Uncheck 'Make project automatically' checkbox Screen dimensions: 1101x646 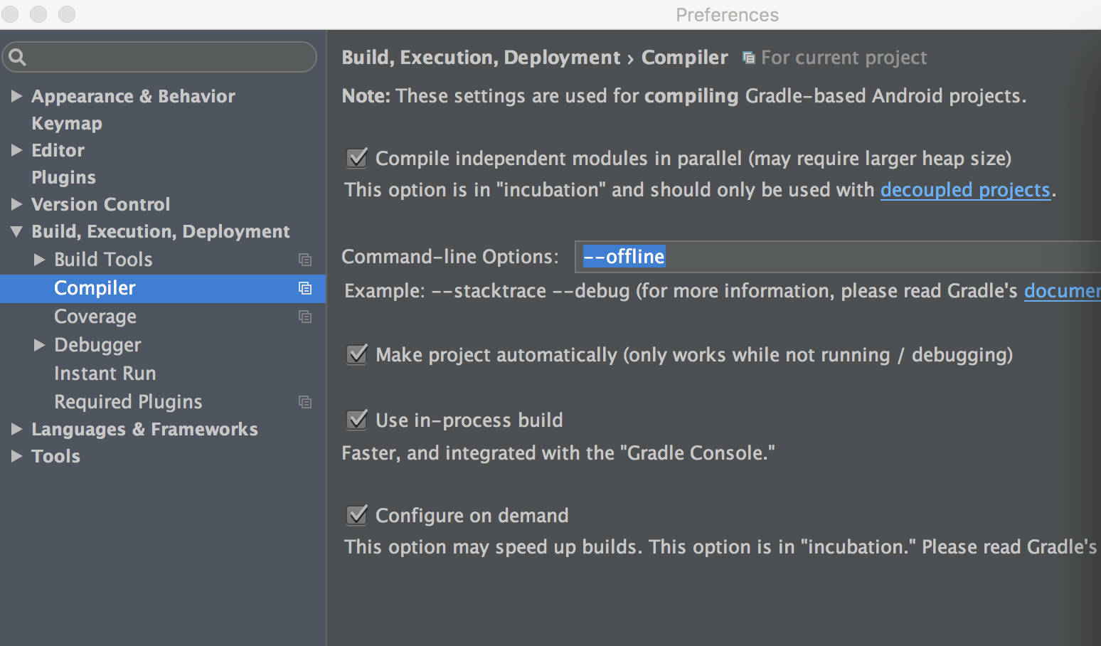tap(357, 354)
